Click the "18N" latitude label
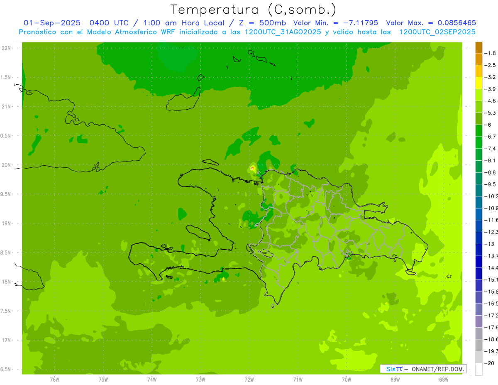Viewport: 498px width, 385px height. 6,282
